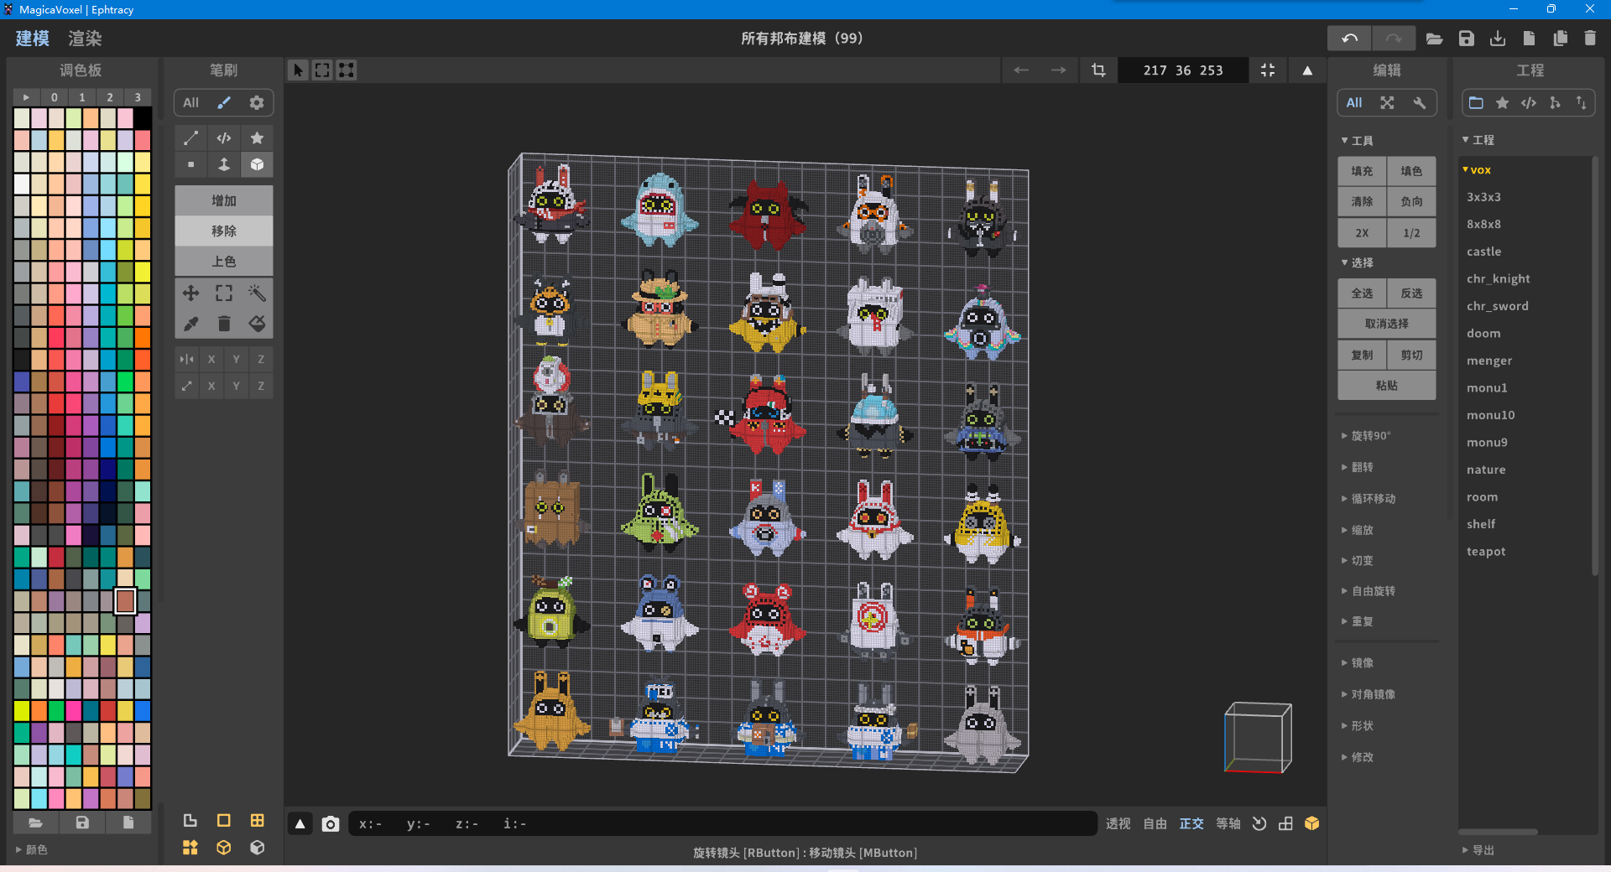Image resolution: width=1611 pixels, height=872 pixels.
Task: Edit the model size field 217 36 253
Action: click(1182, 70)
